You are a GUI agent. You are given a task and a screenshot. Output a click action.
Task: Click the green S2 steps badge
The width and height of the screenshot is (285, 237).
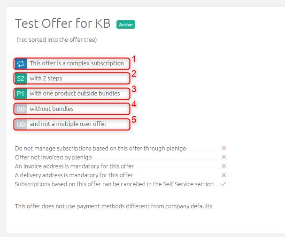click(x=21, y=79)
